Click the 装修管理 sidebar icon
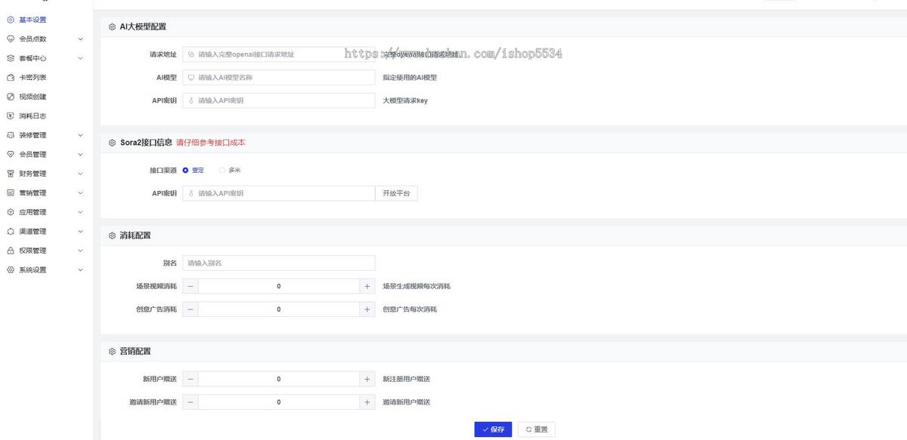Screen dimensions: 907x440 pos(11,135)
